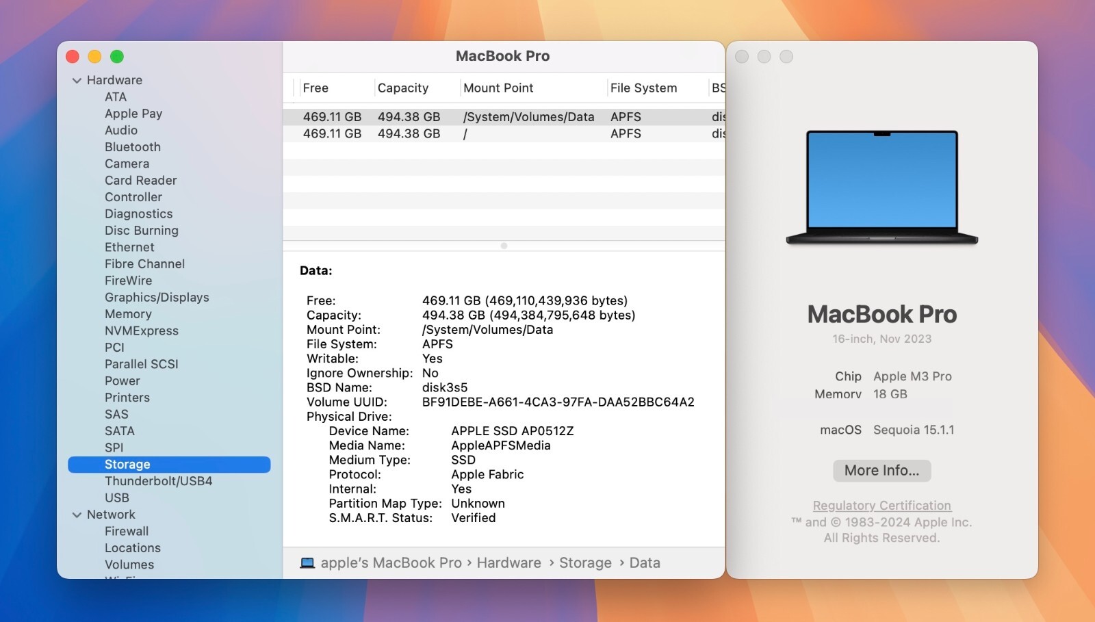Click the capacity value '494,384,795,648 bytes'
Screen dimensions: 1095x622
click(563, 315)
